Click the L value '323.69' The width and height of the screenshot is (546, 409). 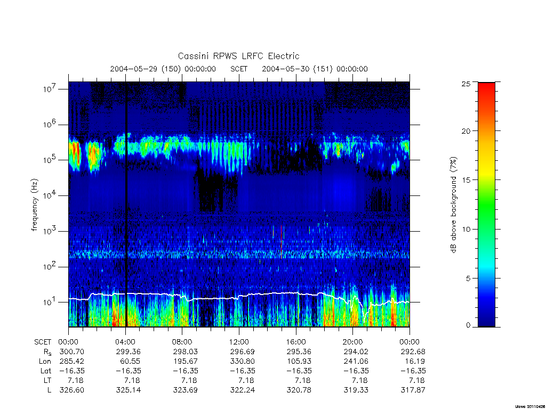pyautogui.click(x=186, y=390)
